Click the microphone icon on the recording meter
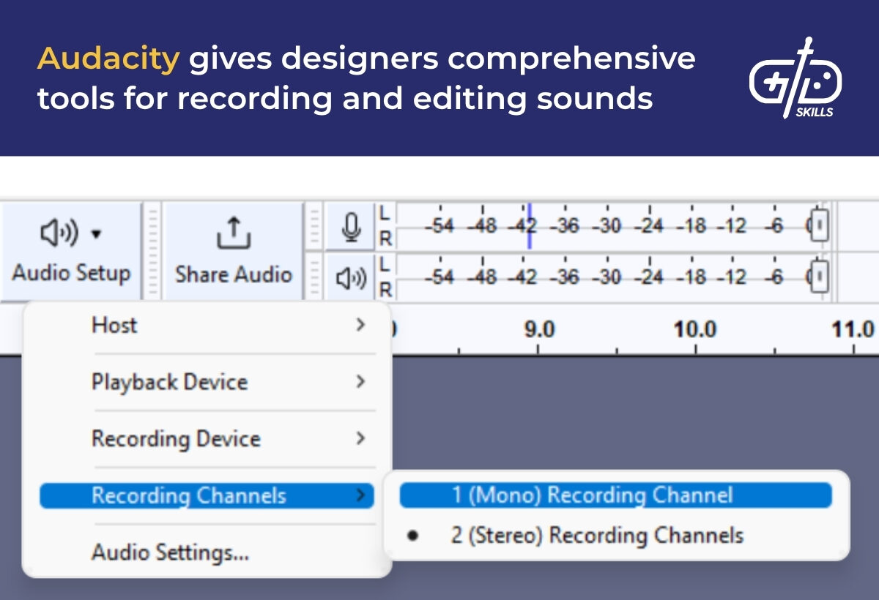Image resolution: width=879 pixels, height=600 pixels. pyautogui.click(x=350, y=228)
